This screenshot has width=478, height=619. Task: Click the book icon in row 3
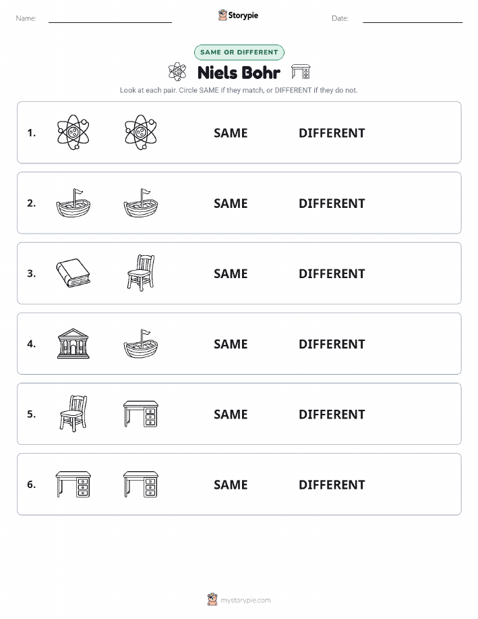click(x=73, y=273)
